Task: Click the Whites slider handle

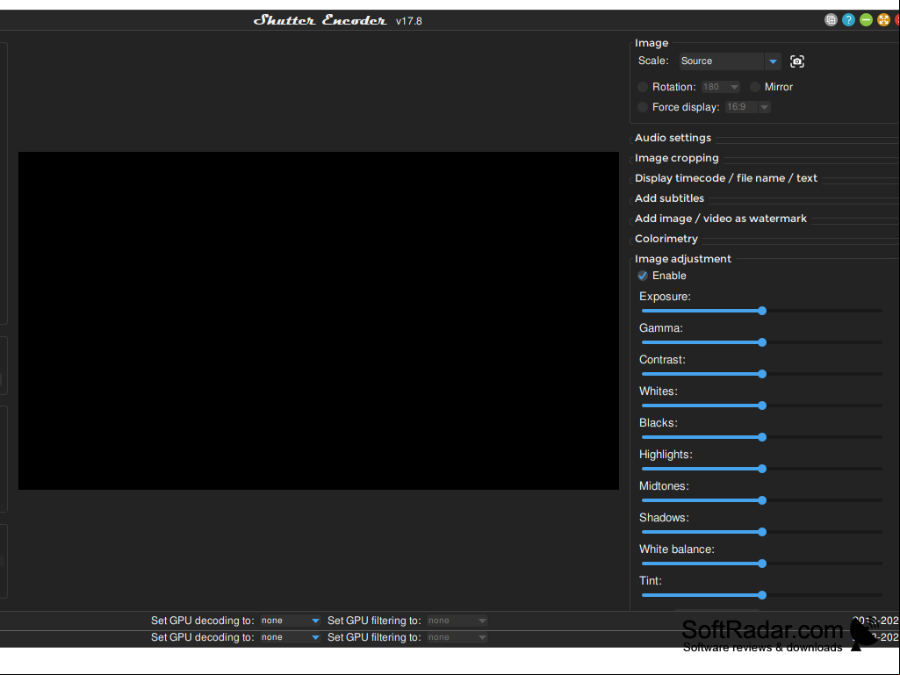Action: (762, 406)
